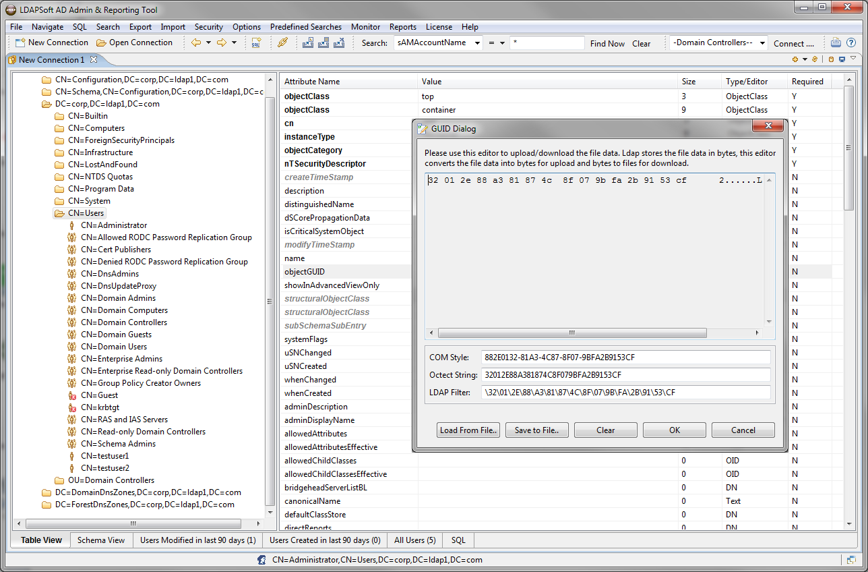Open the back arrow history dropdown
The width and height of the screenshot is (868, 572).
tap(208, 42)
